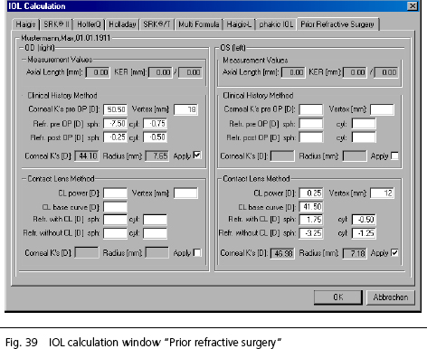427x349 pixels.
Task: Enable Apply for OD Contact Lens Method
Action: (x=197, y=252)
